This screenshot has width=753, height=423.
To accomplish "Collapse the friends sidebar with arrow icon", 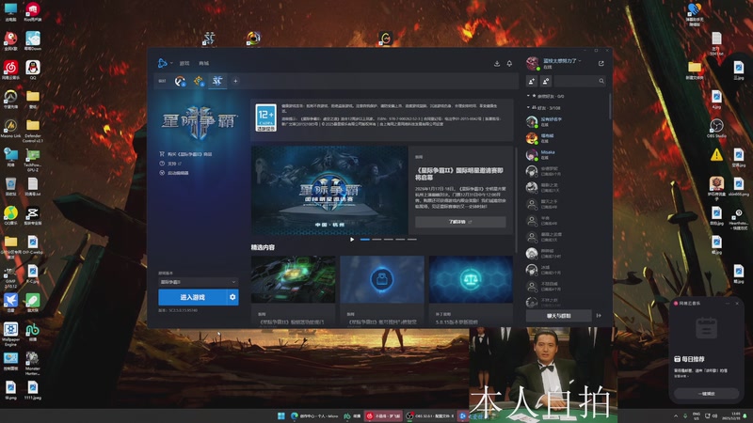I will pyautogui.click(x=599, y=316).
